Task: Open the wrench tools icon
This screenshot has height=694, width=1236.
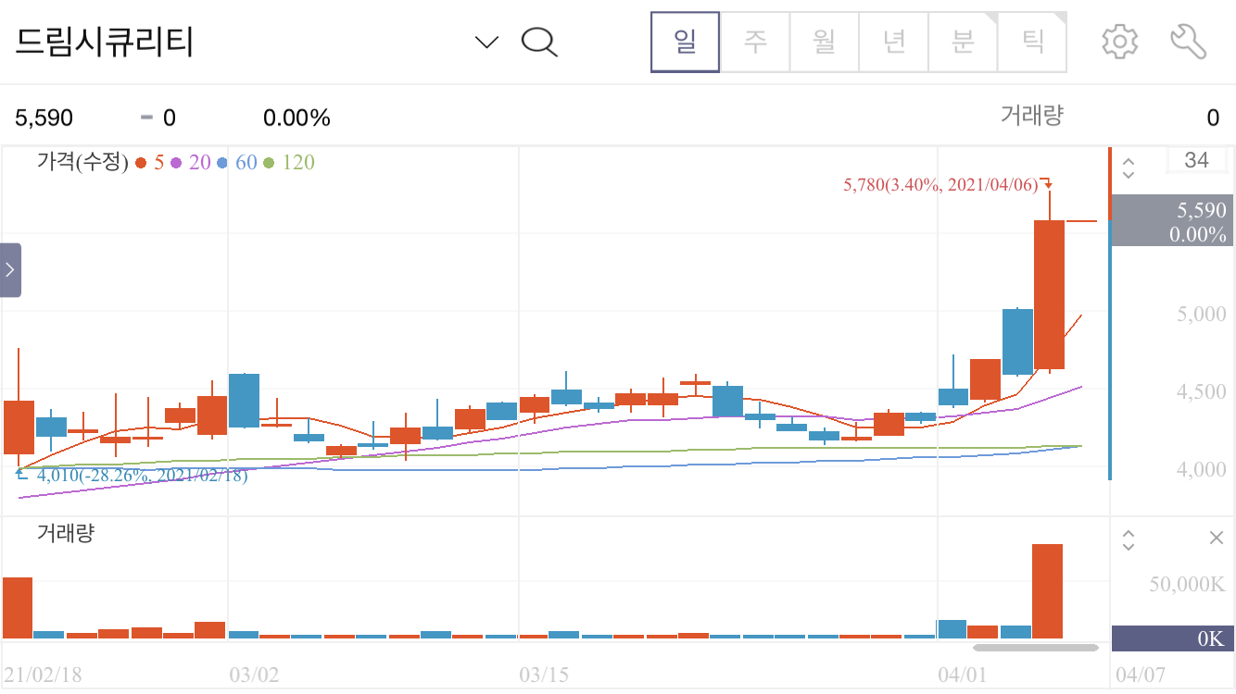Action: [x=1189, y=42]
